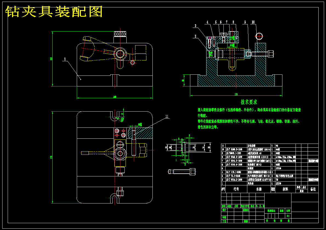Click the 夹具体 name in row 1

click(251, 184)
